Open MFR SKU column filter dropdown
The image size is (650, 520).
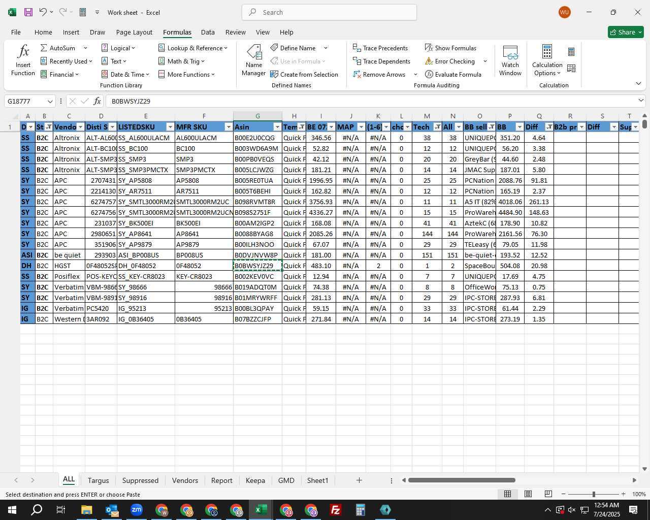(229, 127)
